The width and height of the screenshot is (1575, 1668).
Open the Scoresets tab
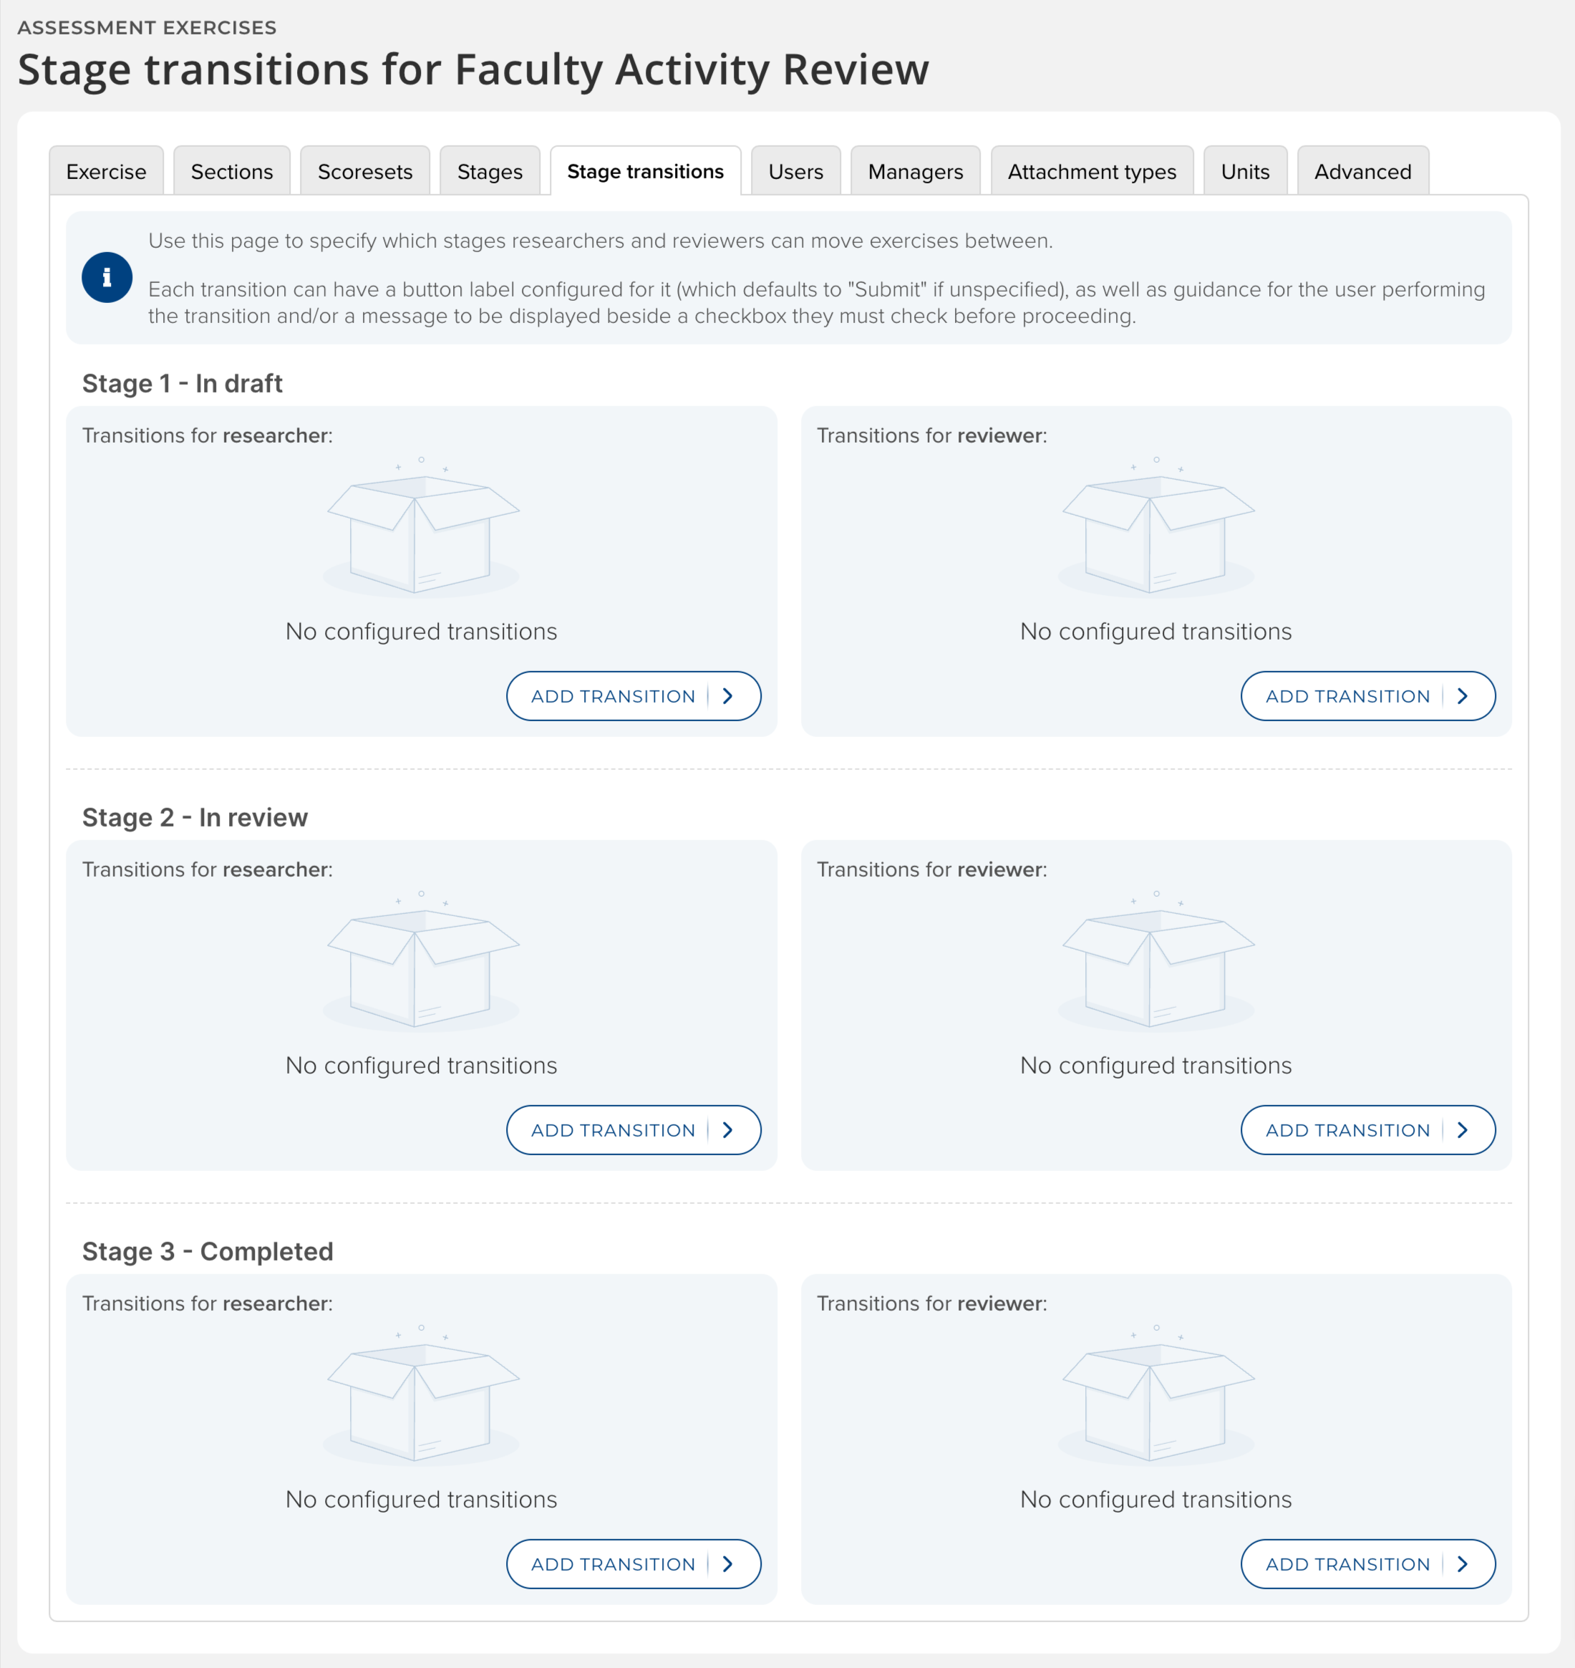pyautogui.click(x=364, y=172)
